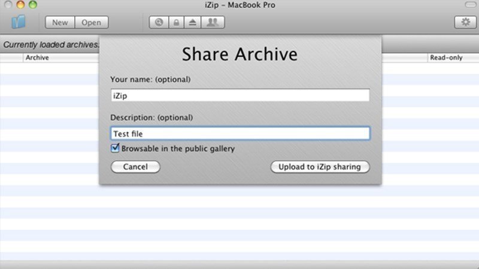Click the eject archive icon in the toolbar
The image size is (479, 269).
click(x=192, y=22)
